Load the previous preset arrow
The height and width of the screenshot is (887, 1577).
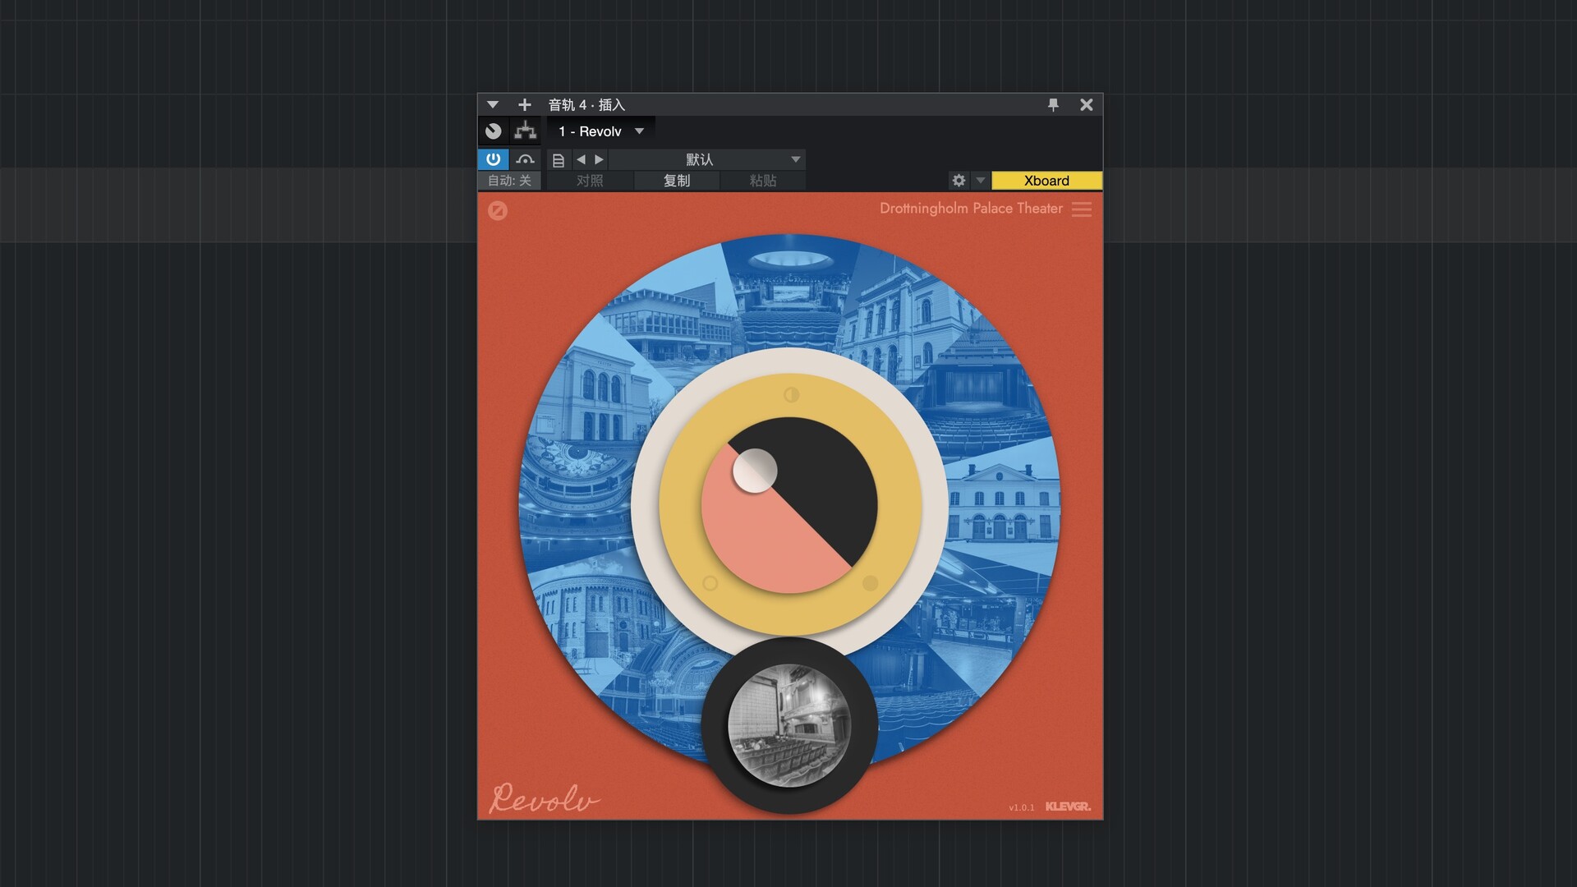click(x=582, y=159)
